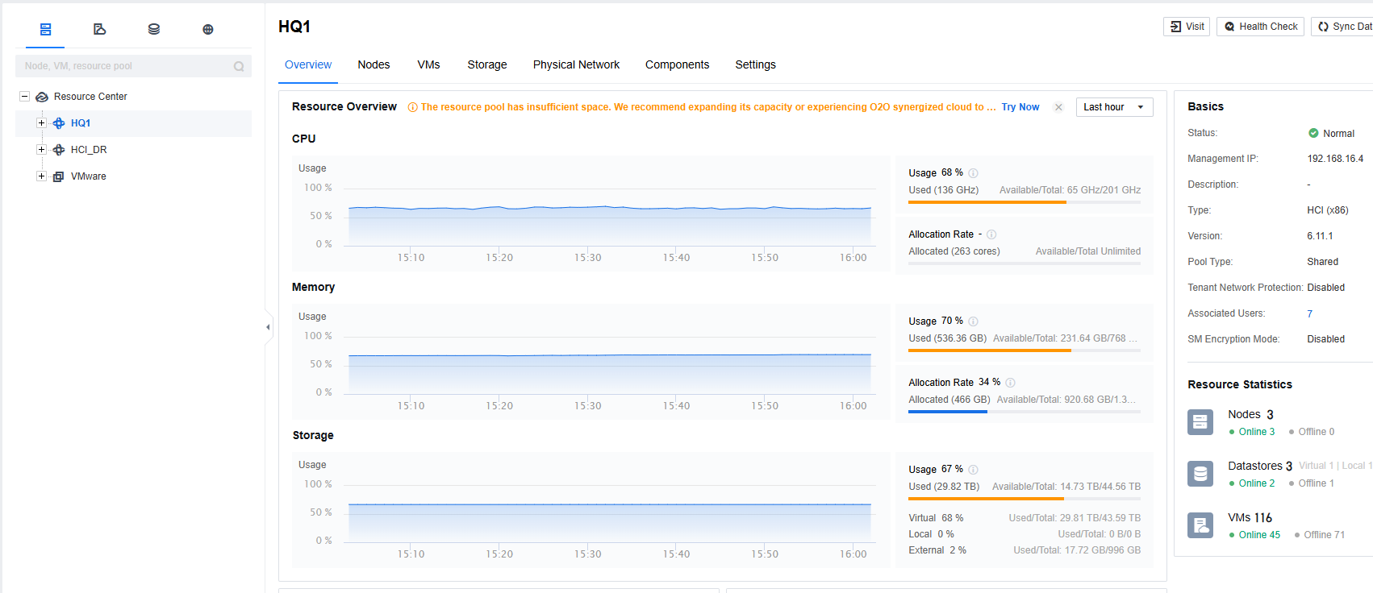Click the Health Check button
The image size is (1373, 593).
[1260, 27]
